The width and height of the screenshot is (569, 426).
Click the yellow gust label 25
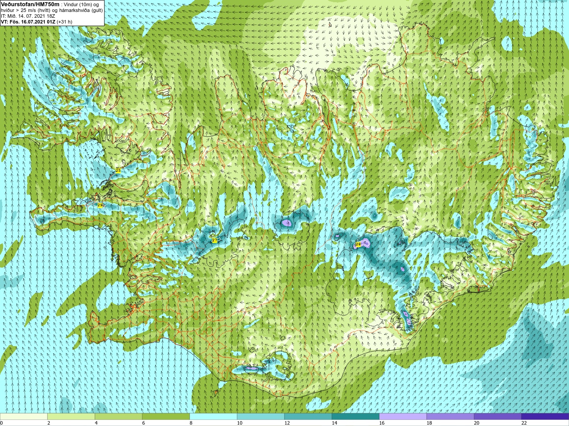coord(118,170)
